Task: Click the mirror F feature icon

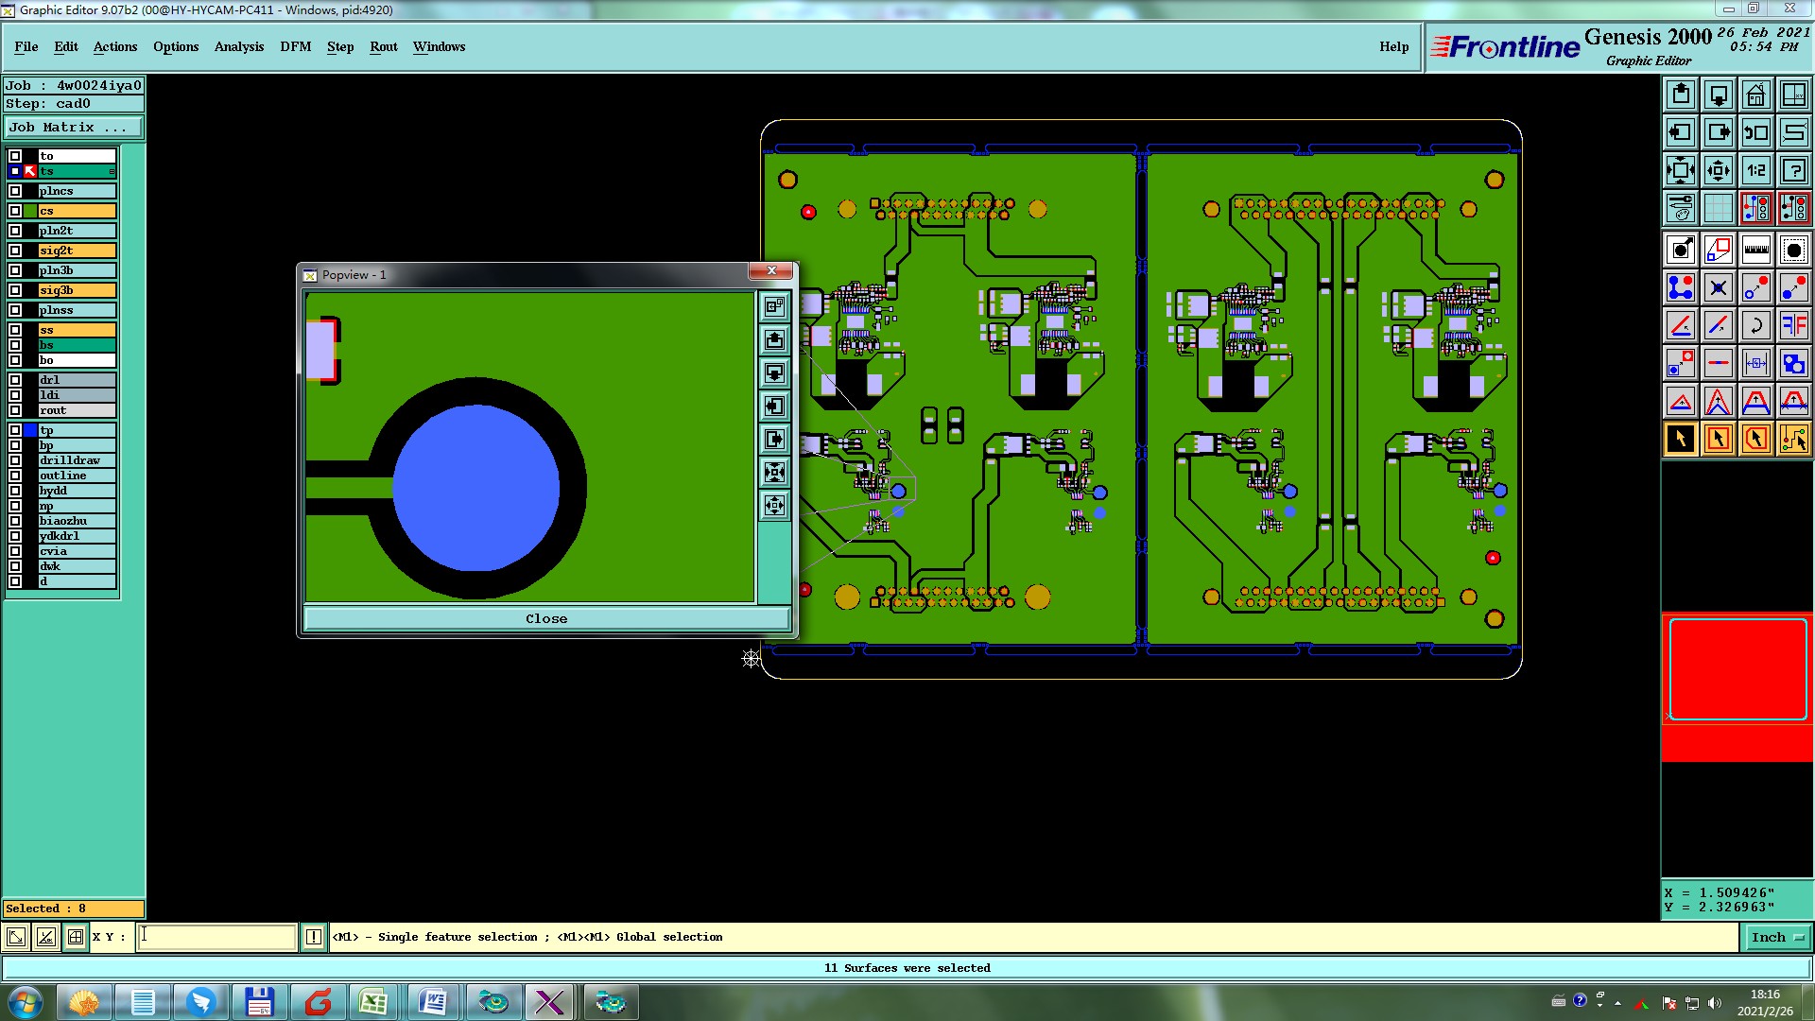Action: pyautogui.click(x=1793, y=325)
